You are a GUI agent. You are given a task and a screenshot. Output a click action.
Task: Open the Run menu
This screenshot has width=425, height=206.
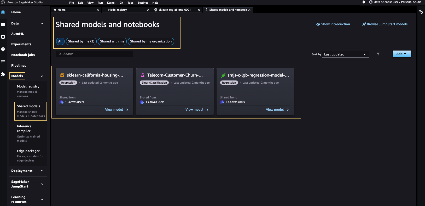coord(100,3)
